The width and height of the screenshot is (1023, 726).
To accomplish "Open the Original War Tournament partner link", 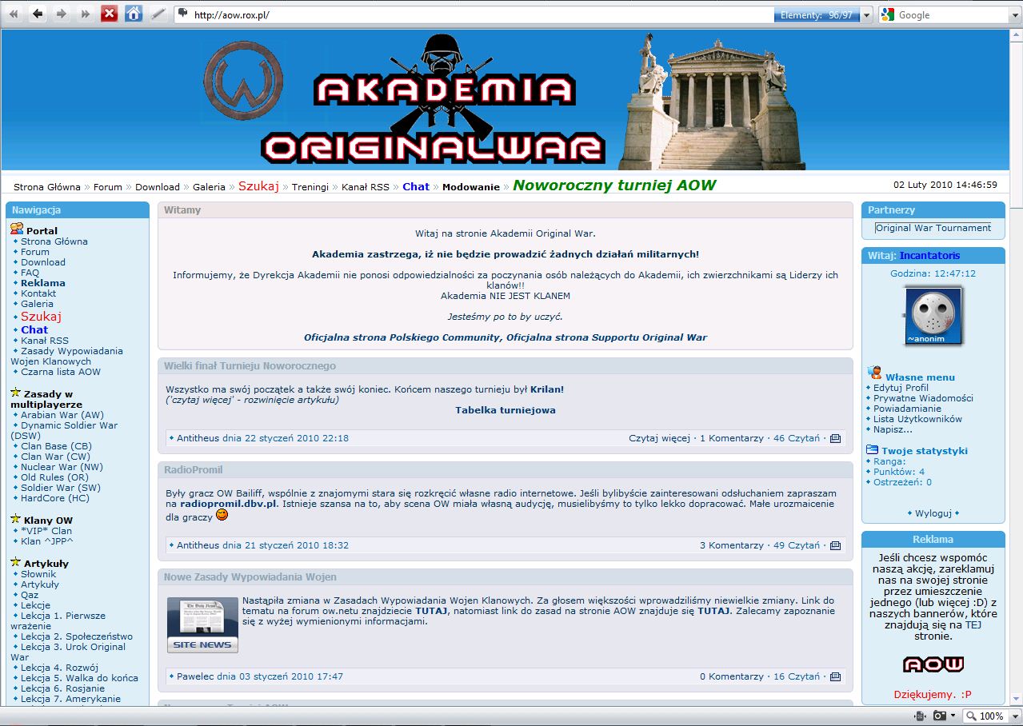I will click(933, 228).
